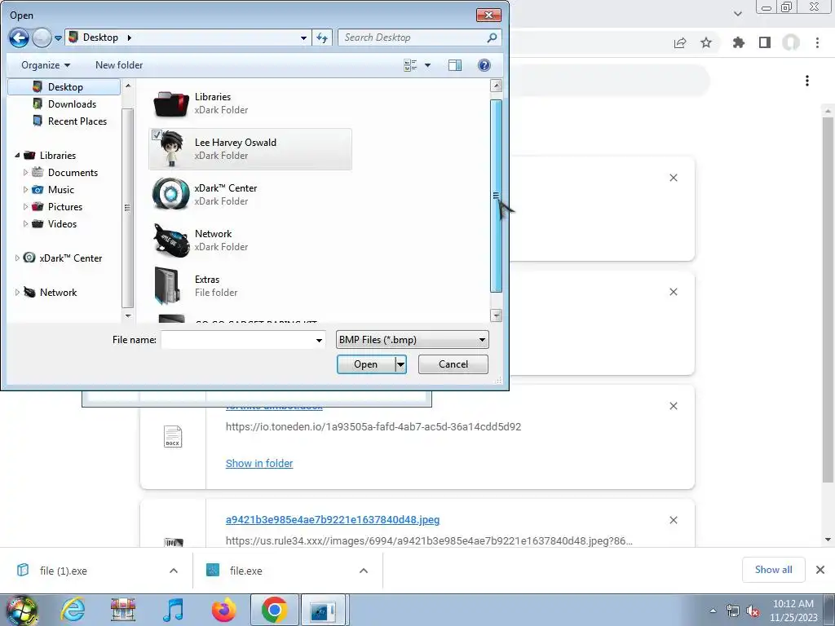Select the xDark Center icon in file list
Screen dimensions: 835x626
tap(171, 194)
